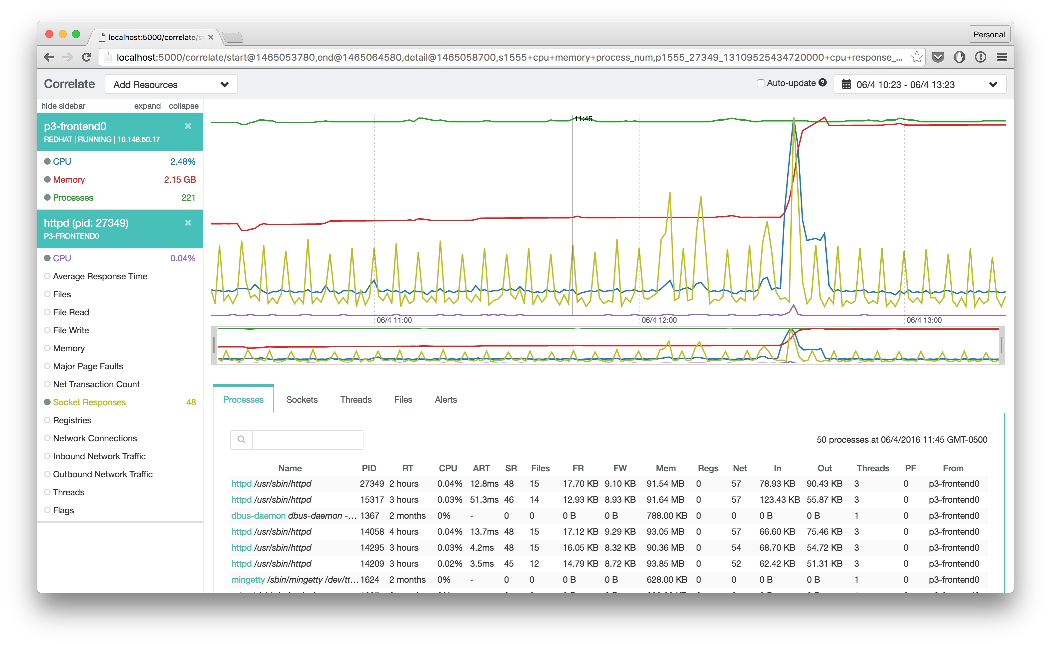1051x646 pixels.
Task: Go back with the browser arrow
Action: point(50,57)
